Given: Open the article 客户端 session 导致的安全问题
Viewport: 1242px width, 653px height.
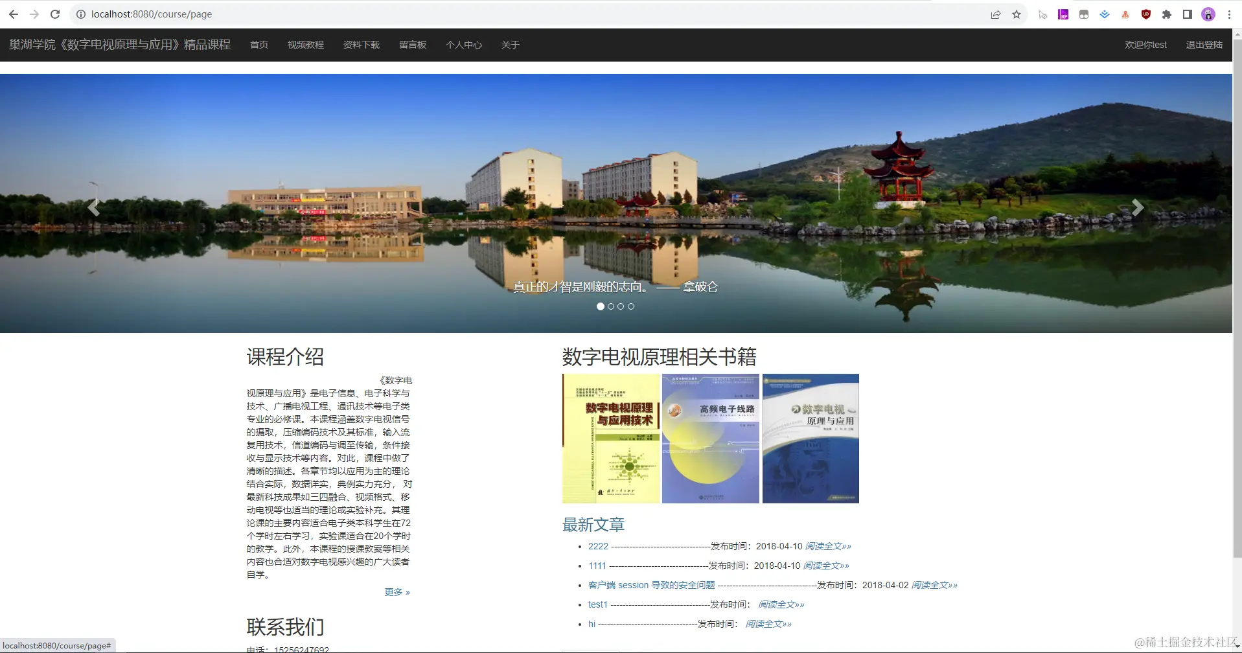Looking at the screenshot, I should click(651, 585).
